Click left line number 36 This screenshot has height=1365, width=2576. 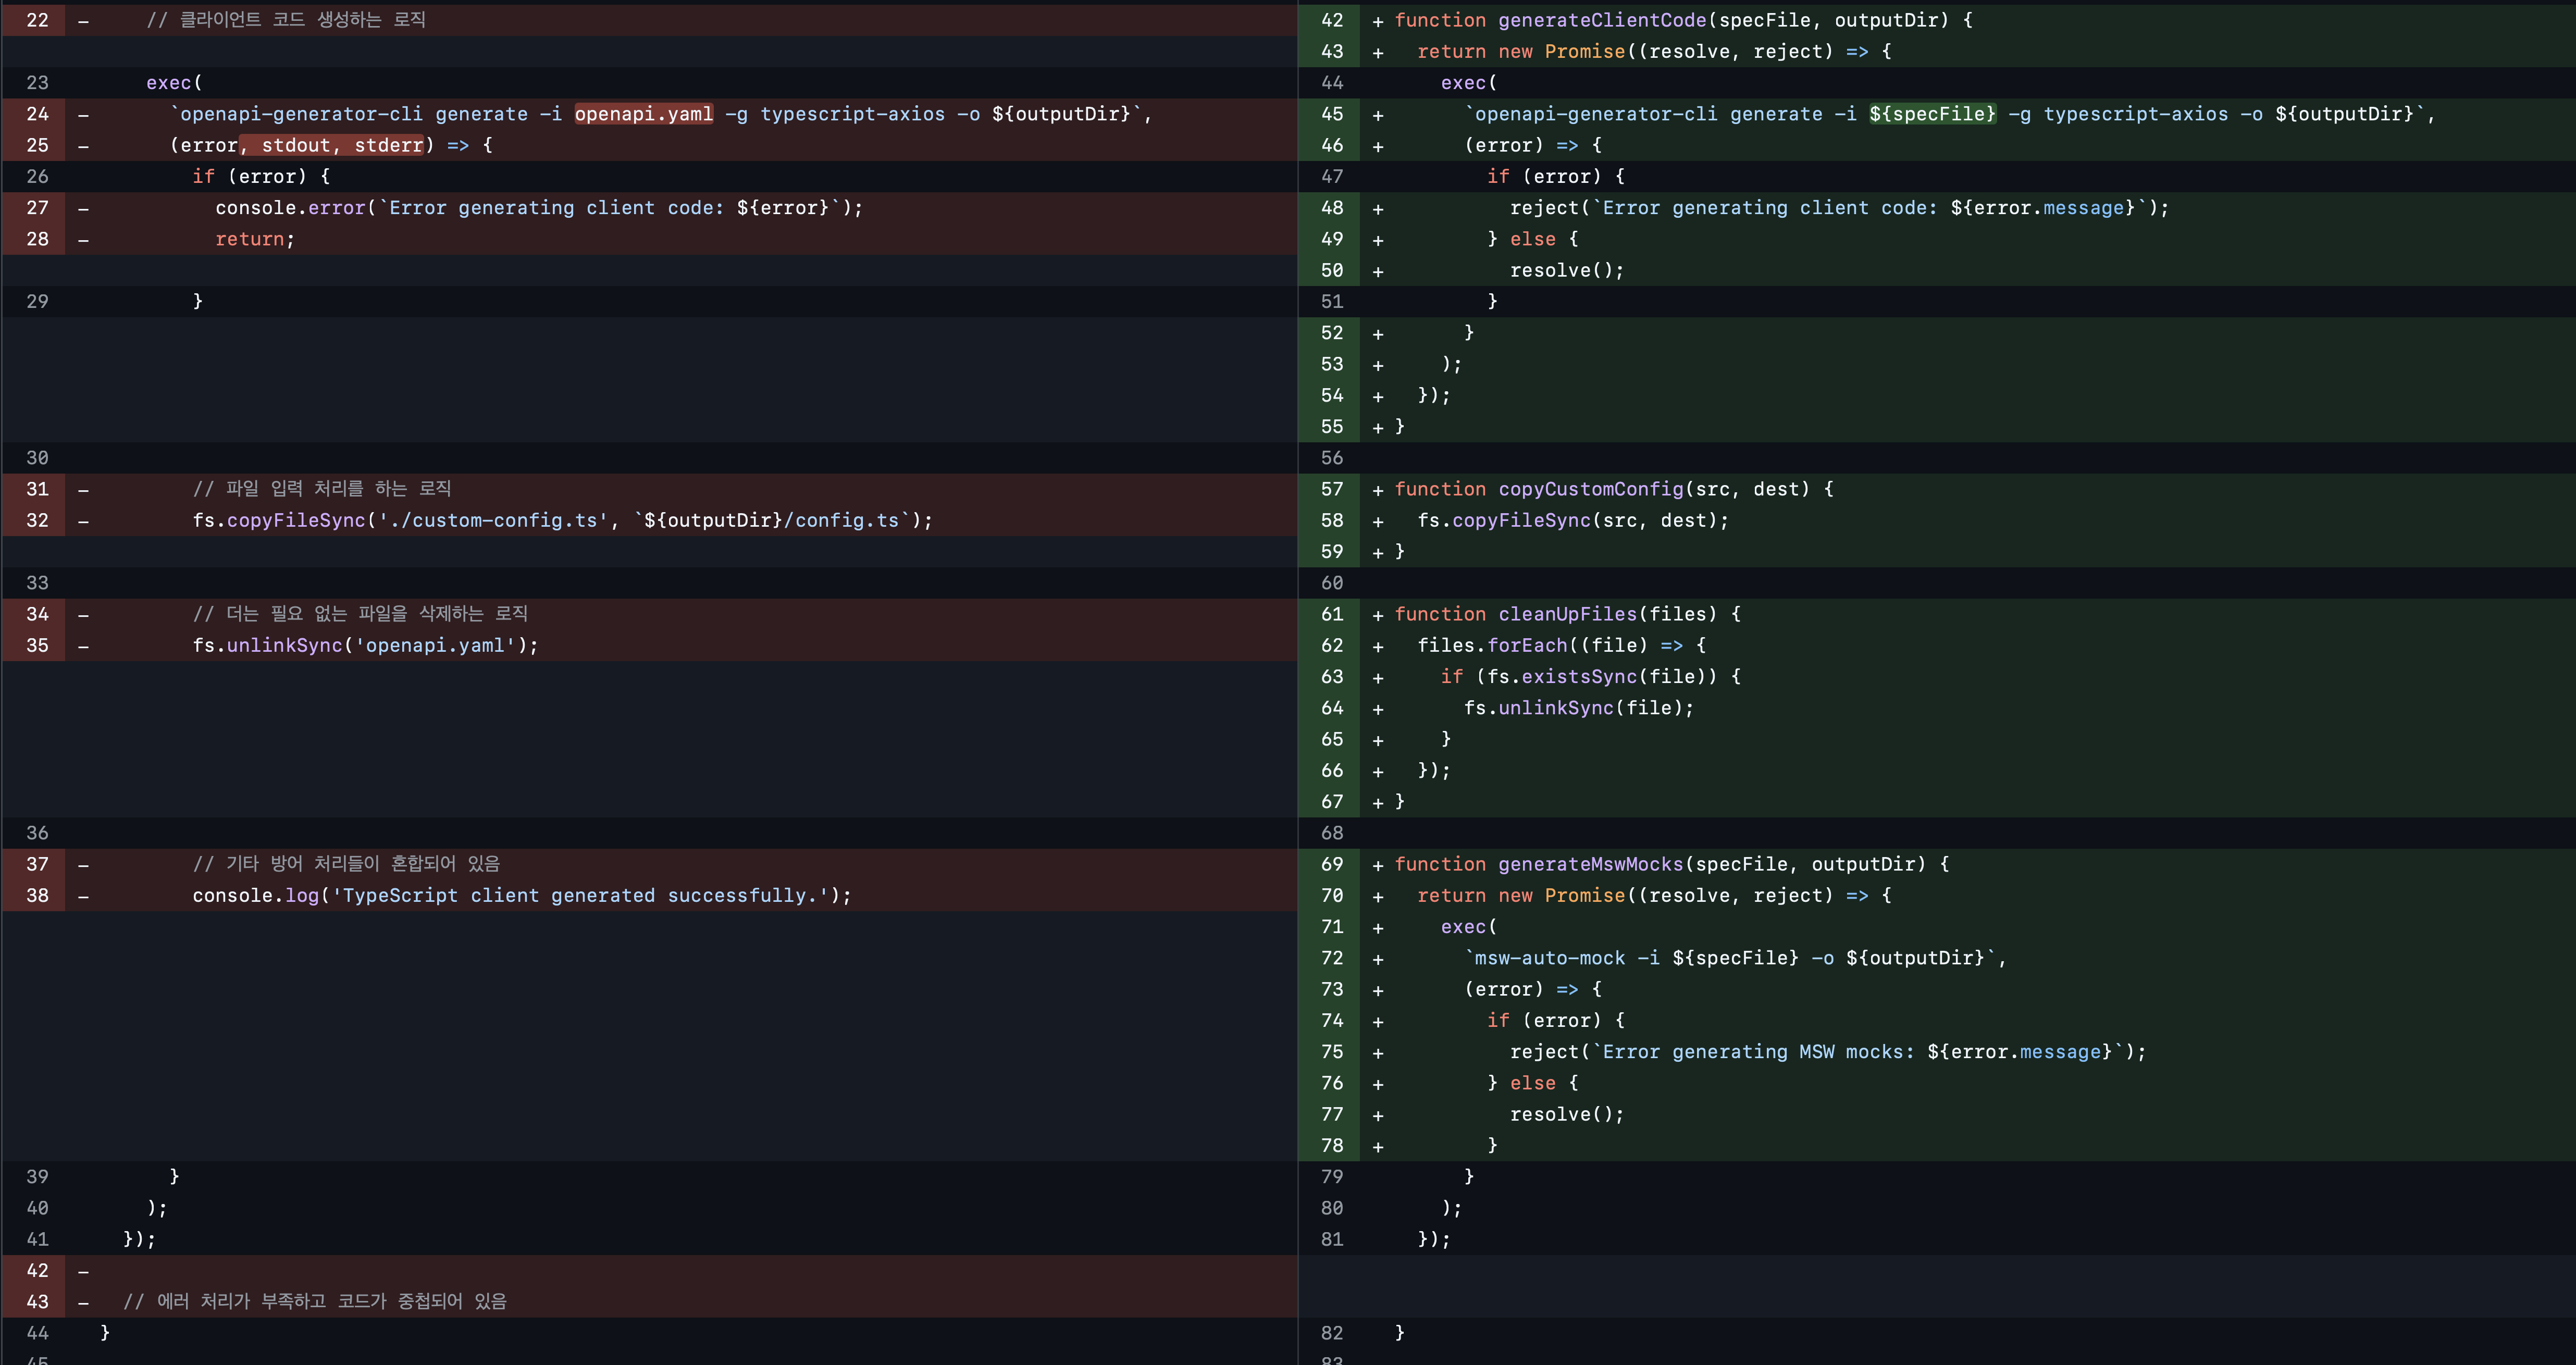click(x=37, y=833)
